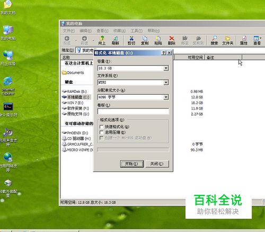
Task: Select the GRMCULFRER disc drive
Action: point(77,144)
